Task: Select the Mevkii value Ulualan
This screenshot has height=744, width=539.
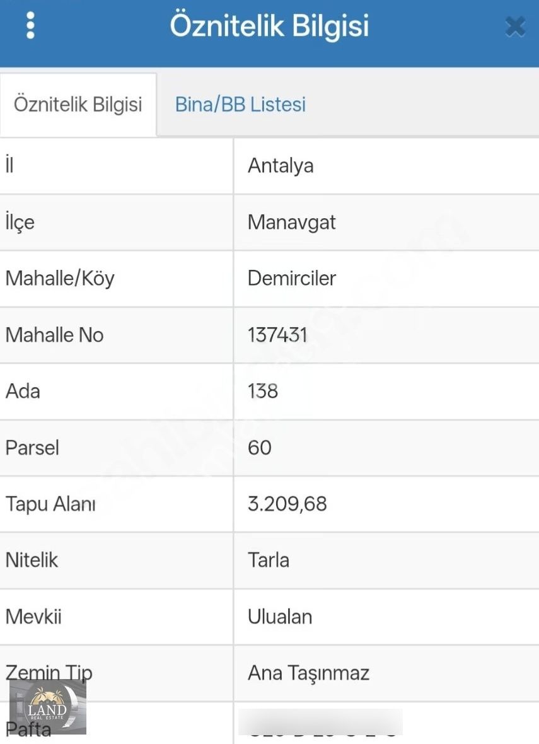Action: [x=280, y=617]
